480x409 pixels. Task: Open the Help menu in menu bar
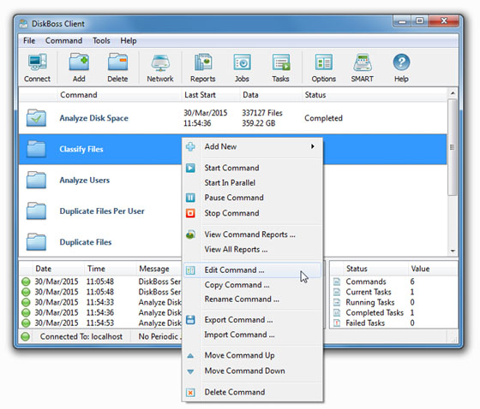pos(129,41)
